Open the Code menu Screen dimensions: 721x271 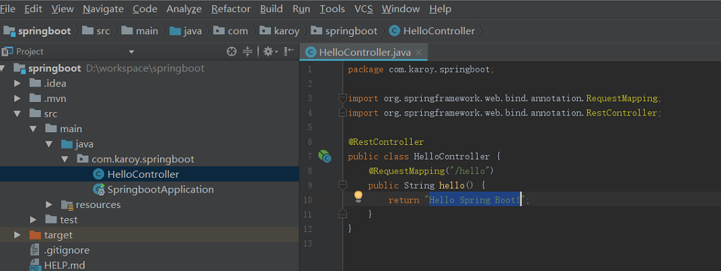pyautogui.click(x=145, y=9)
